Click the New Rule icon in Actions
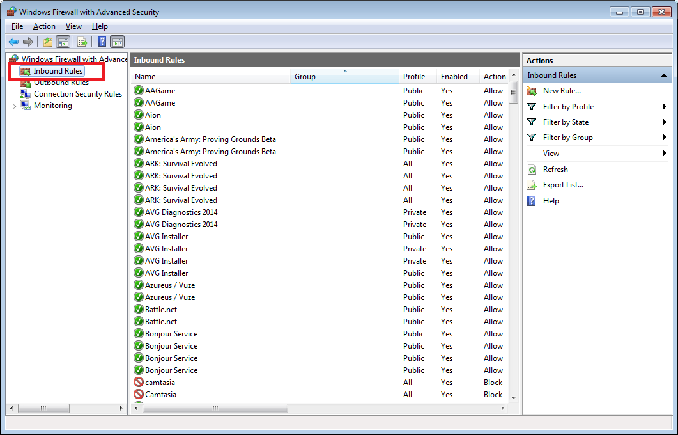Screen dimensions: 678x435 tap(532, 91)
